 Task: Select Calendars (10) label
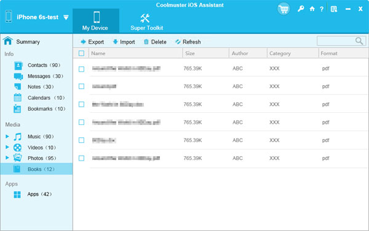pos(46,98)
